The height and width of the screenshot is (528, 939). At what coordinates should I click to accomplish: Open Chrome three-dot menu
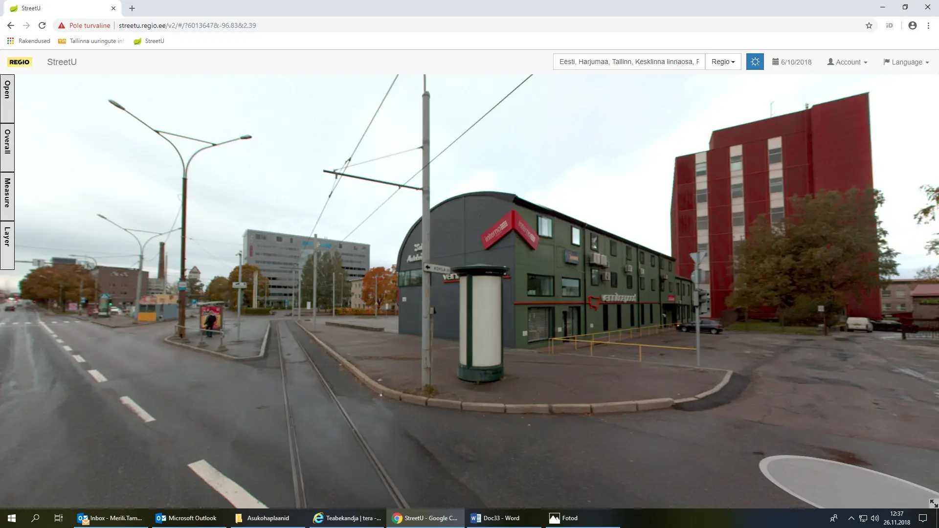pyautogui.click(x=928, y=25)
